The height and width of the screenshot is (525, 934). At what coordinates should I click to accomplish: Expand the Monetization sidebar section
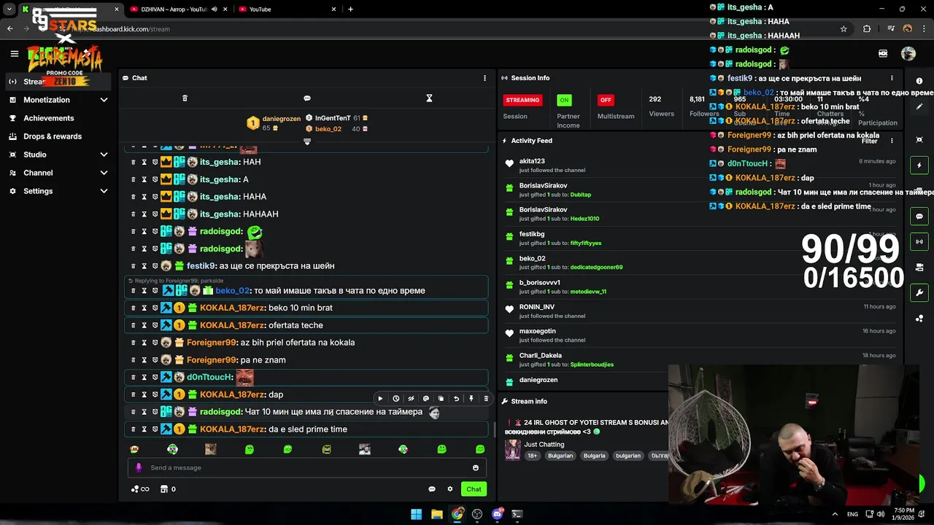(x=104, y=100)
